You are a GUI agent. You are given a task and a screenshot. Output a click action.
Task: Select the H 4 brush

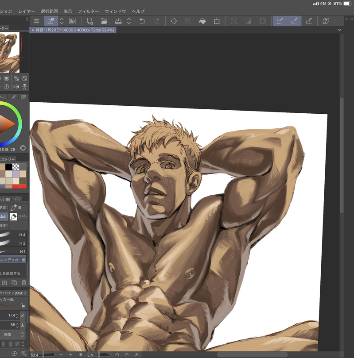13,235
